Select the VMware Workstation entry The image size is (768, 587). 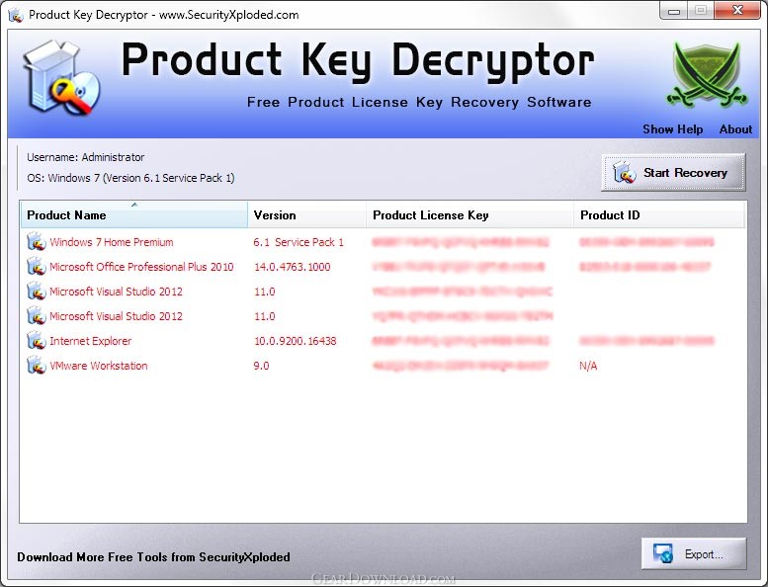click(x=99, y=366)
